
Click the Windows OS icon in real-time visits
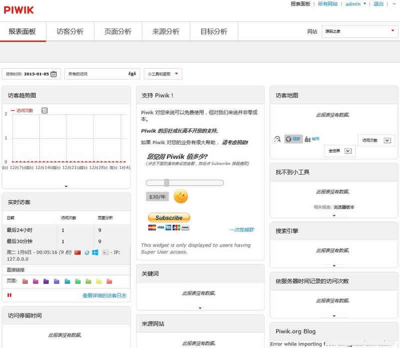pos(94,252)
